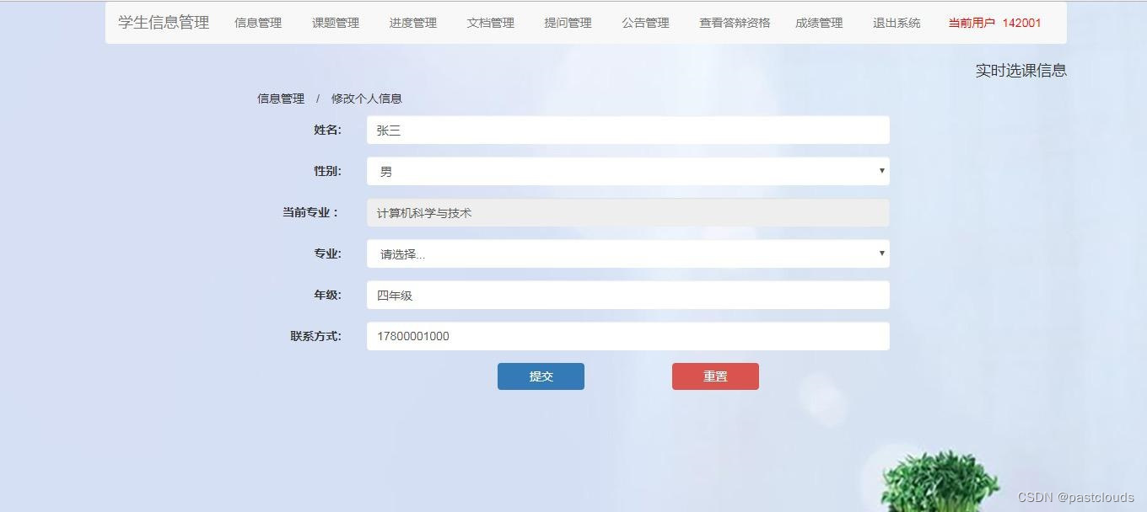
Task: Select the 姓名 input containing 张三
Action: [x=627, y=130]
